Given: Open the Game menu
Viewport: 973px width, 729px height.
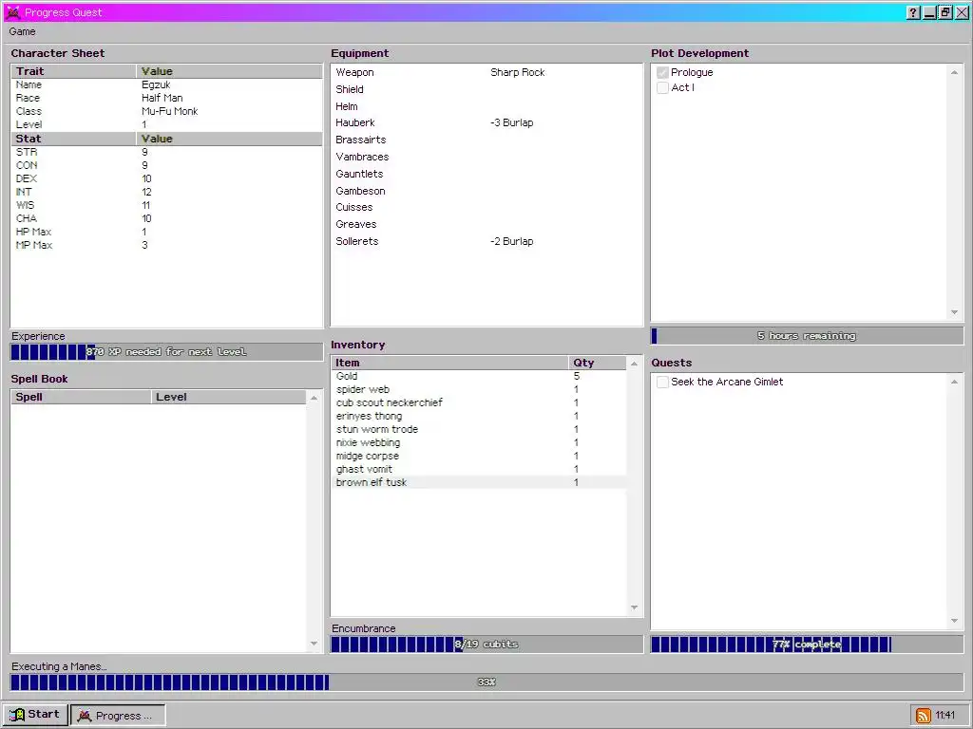Looking at the screenshot, I should (x=23, y=31).
